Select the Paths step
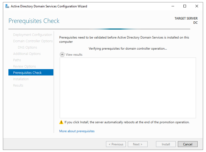 click(17, 60)
